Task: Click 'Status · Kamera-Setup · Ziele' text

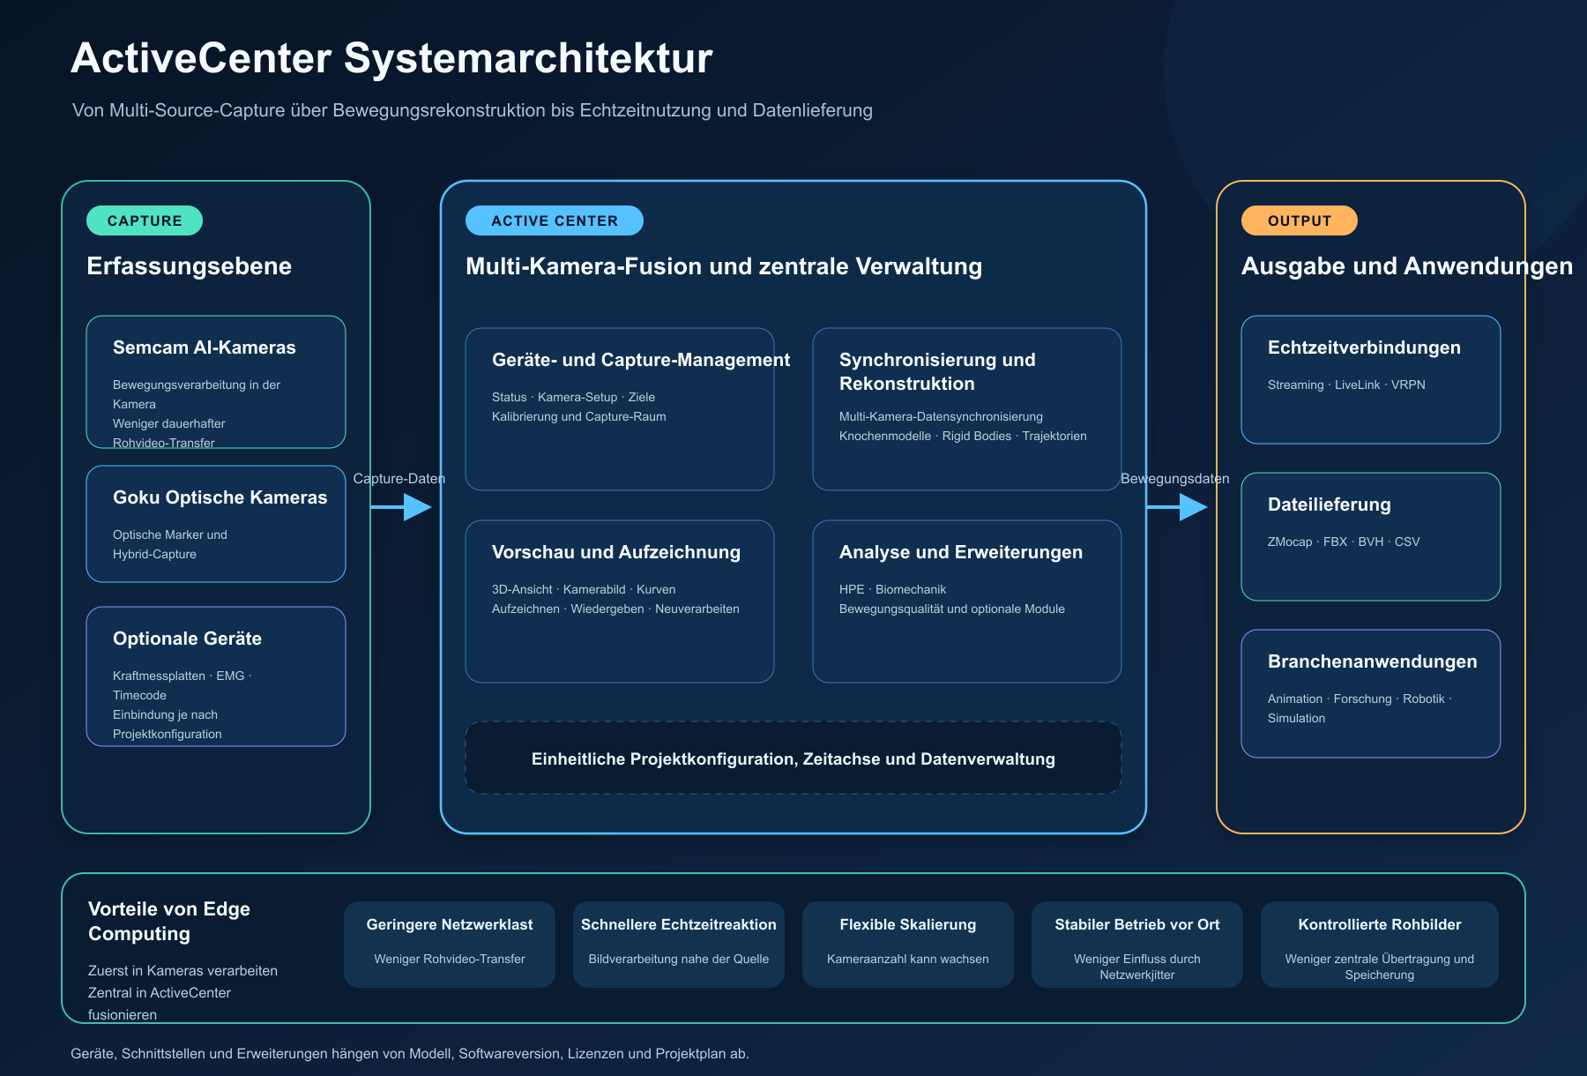Action: 573,398
